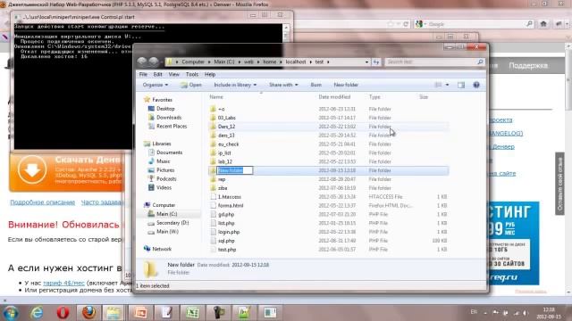Select Favorites in the navigation pane
572x321 pixels.
[163, 100]
